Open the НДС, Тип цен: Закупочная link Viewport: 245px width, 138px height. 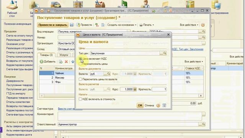pos(188,49)
